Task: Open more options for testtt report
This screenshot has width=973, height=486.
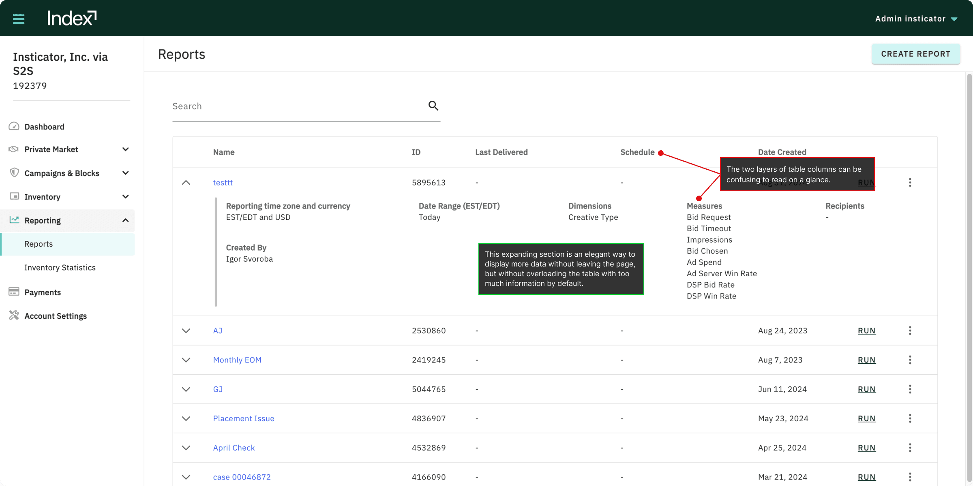Action: click(910, 183)
